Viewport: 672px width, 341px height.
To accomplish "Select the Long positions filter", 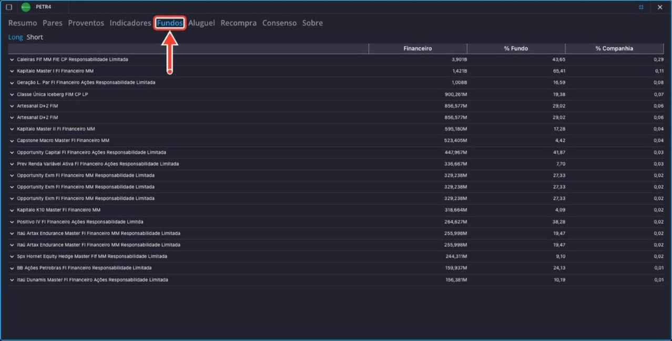I will click(x=16, y=37).
